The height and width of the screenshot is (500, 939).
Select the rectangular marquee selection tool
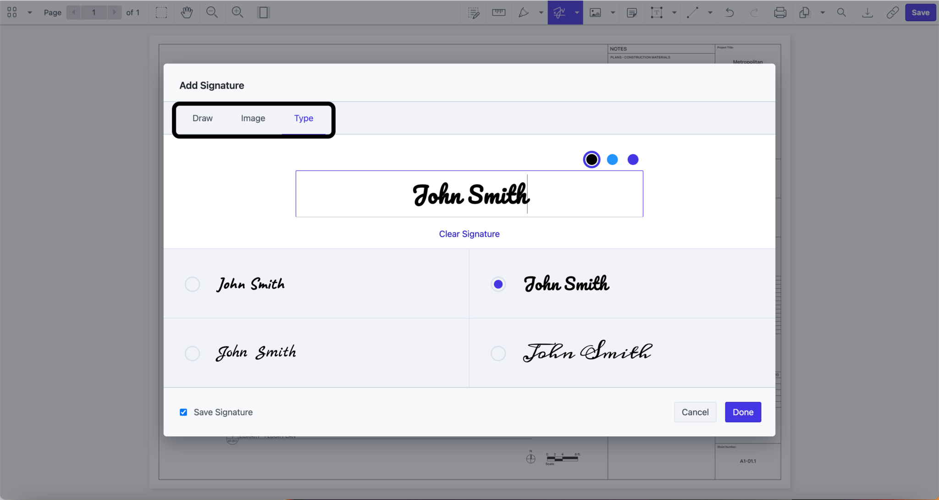161,12
